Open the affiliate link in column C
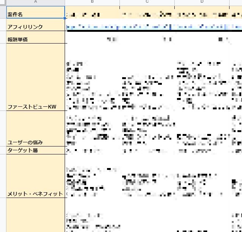Viewport: 242px width, 232px height. pyautogui.click(x=147, y=27)
